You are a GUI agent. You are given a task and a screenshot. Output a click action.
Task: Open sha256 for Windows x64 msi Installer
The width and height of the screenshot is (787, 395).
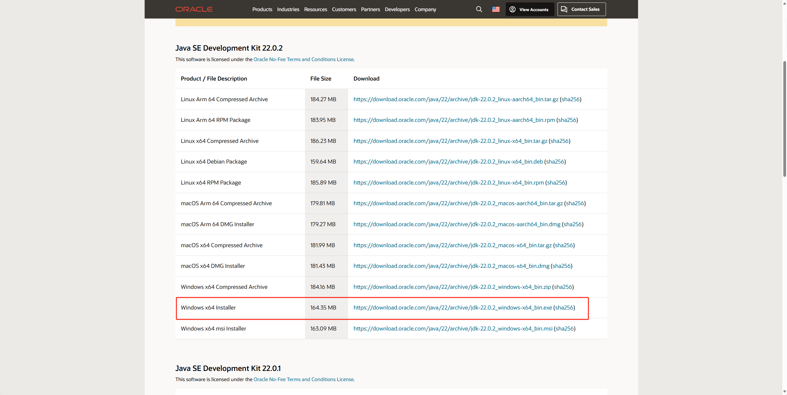tap(565, 329)
